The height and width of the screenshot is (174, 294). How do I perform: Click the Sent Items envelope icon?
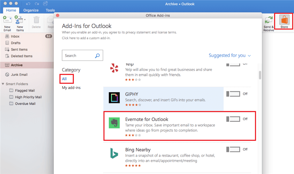click(7, 49)
